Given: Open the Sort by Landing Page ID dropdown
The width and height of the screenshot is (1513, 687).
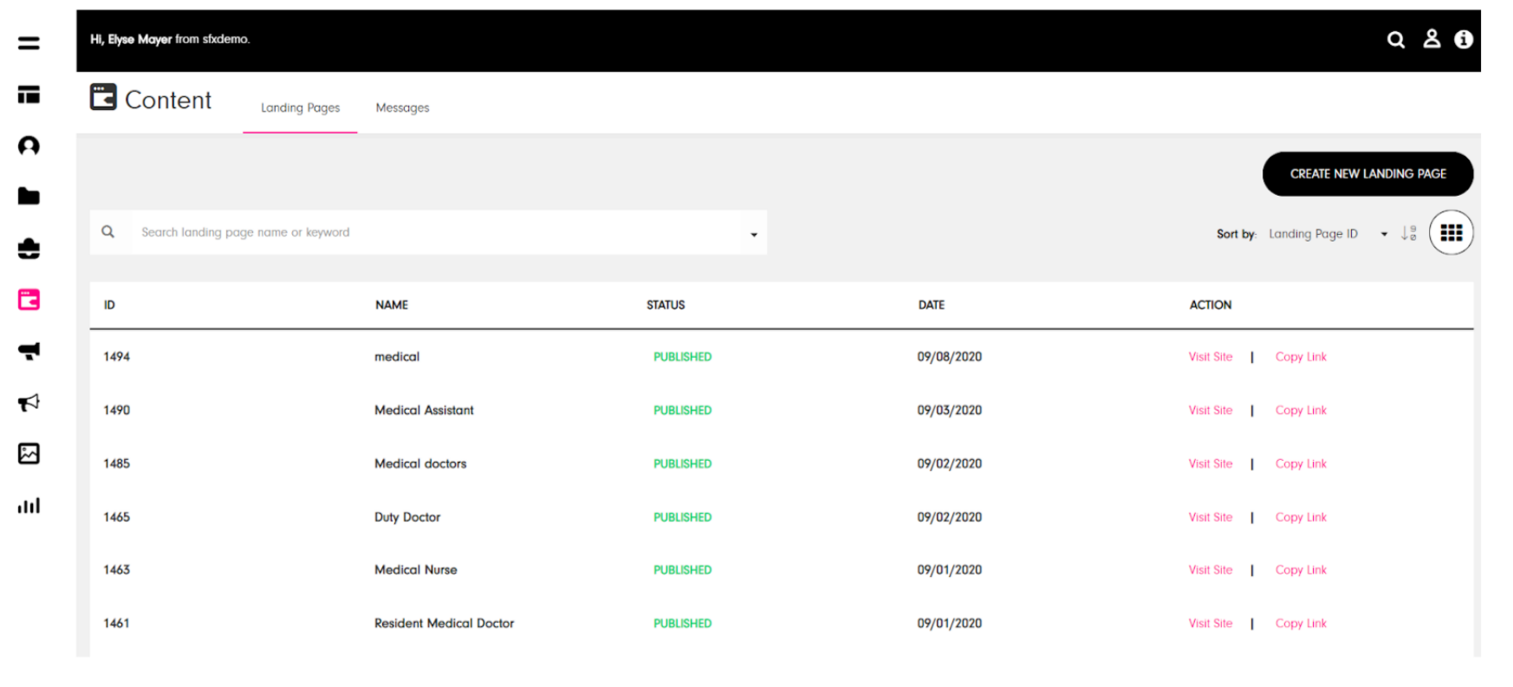Looking at the screenshot, I should (1326, 234).
